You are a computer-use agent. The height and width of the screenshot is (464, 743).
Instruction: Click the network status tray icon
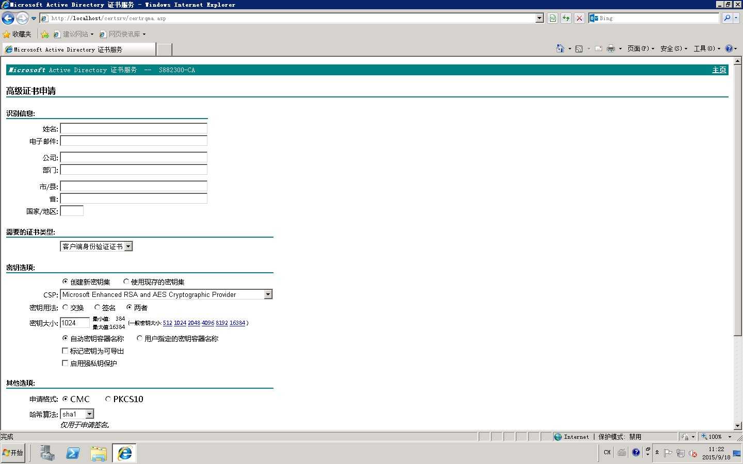point(681,453)
